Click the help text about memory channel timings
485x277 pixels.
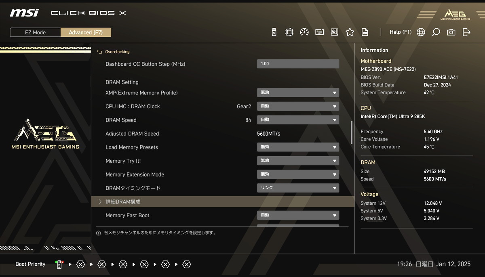click(160, 233)
